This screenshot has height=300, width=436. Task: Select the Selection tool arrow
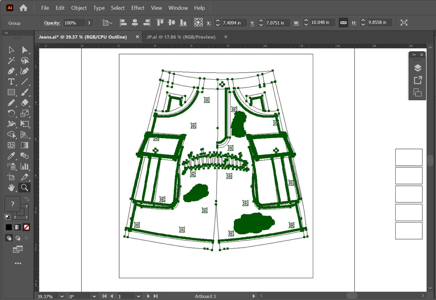click(11, 50)
